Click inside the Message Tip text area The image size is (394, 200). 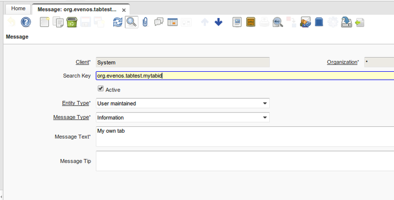[244, 161]
